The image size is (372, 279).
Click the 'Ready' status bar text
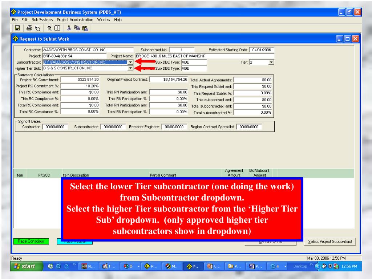point(17,258)
